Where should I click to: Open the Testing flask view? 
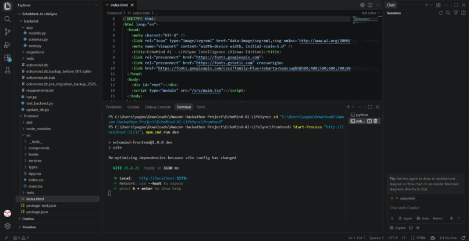[8, 70]
